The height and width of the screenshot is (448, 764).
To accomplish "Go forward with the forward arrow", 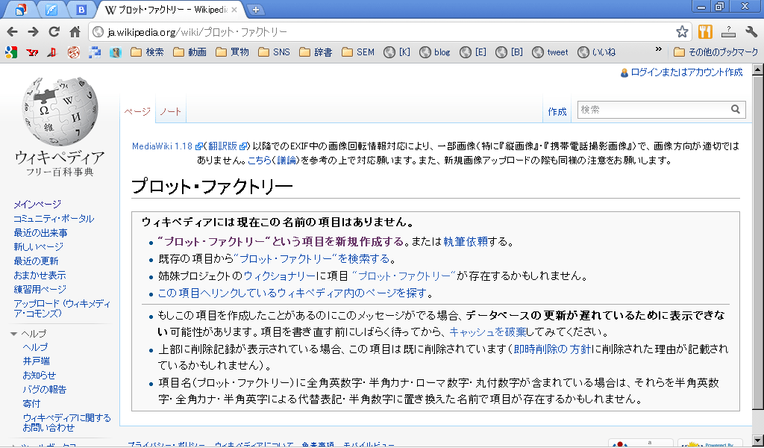I will click(x=33, y=32).
